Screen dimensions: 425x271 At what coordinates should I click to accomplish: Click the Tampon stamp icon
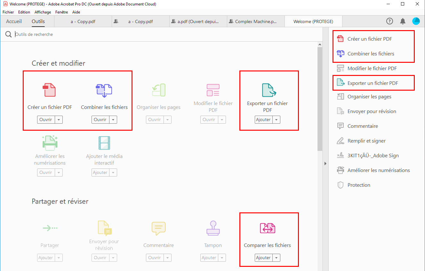213,228
